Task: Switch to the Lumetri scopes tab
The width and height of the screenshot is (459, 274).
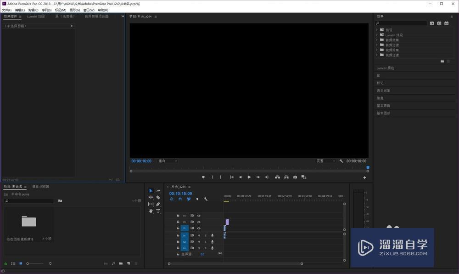Action: tap(36, 17)
